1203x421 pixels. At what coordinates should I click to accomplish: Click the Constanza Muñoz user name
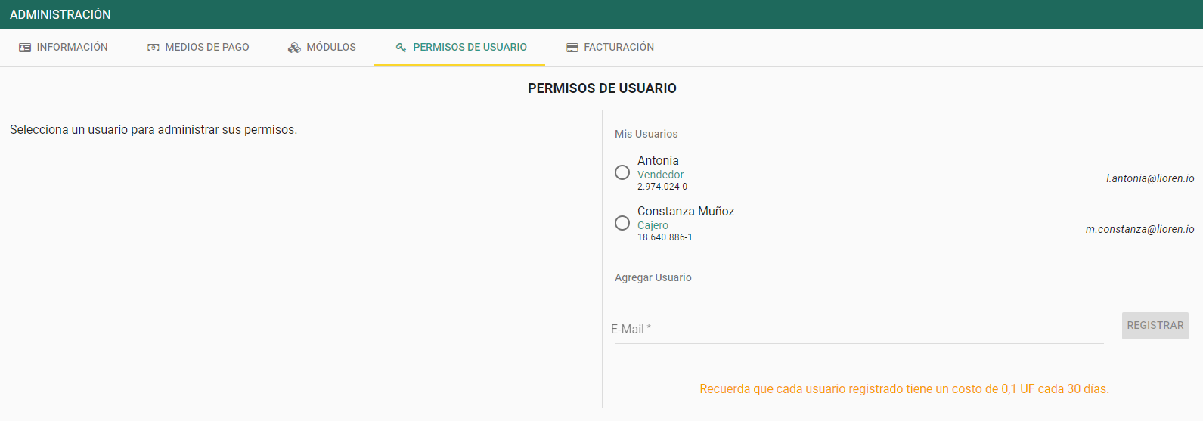click(x=686, y=211)
